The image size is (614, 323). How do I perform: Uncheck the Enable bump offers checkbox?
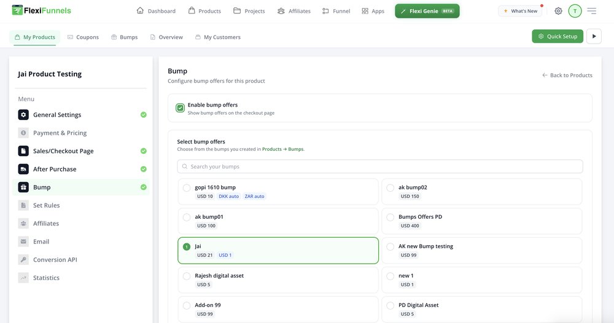(180, 108)
